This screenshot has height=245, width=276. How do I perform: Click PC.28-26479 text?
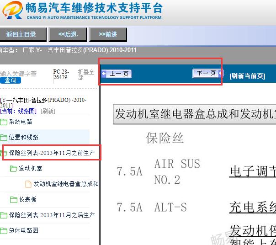point(61,75)
